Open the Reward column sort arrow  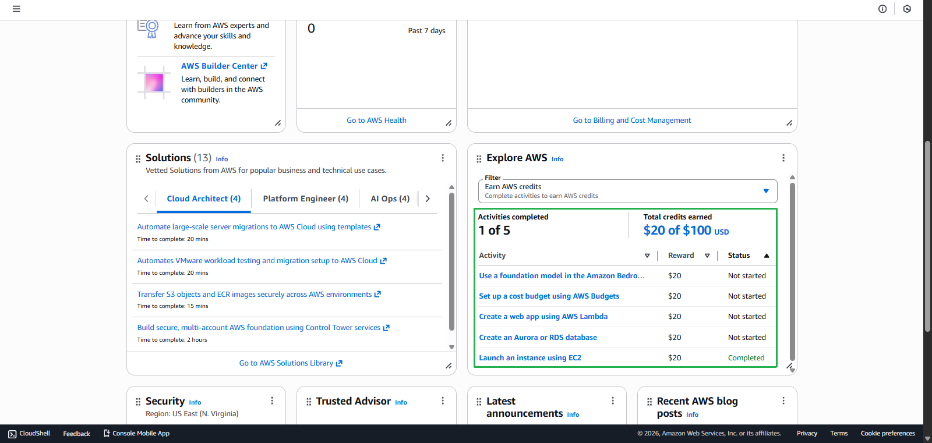(707, 256)
